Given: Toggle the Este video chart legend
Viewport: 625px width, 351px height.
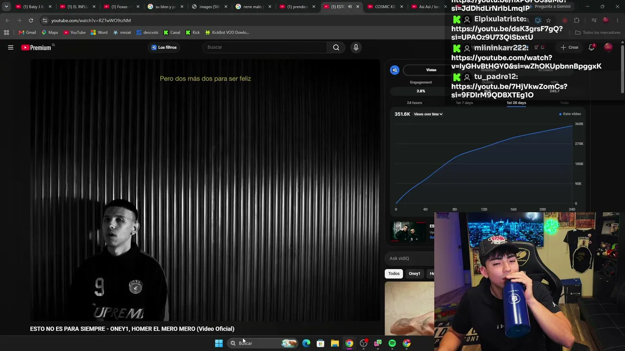Looking at the screenshot, I should click(570, 114).
